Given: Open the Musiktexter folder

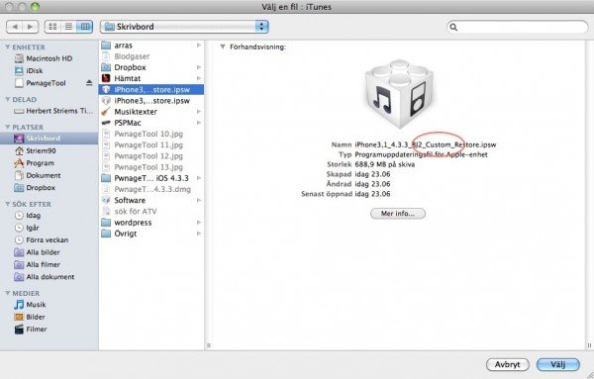Looking at the screenshot, I should 151,112.
